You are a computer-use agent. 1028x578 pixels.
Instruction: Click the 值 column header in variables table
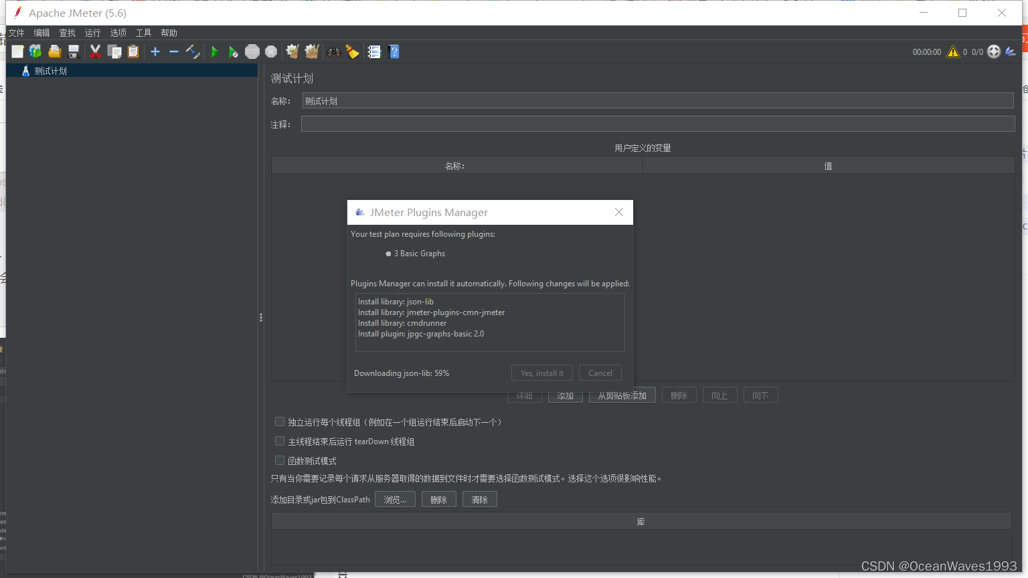[829, 166]
